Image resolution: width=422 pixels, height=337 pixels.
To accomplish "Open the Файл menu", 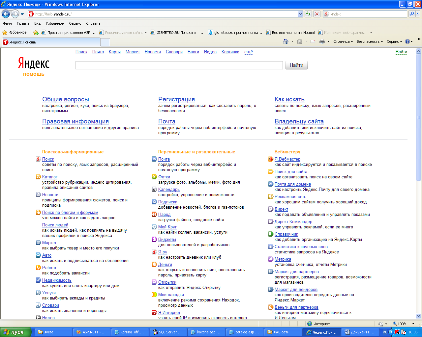I will 7,23.
